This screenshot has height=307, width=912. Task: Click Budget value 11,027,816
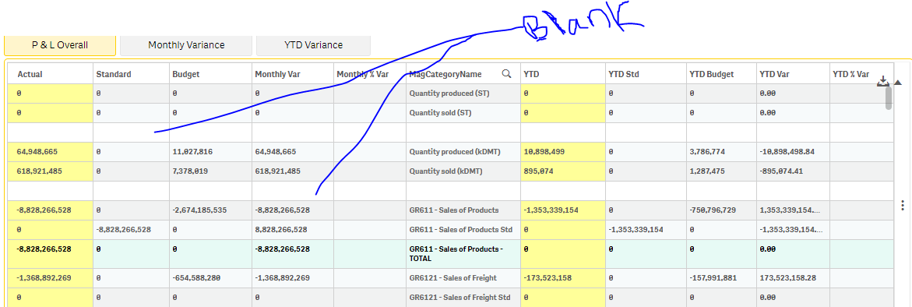(x=192, y=152)
